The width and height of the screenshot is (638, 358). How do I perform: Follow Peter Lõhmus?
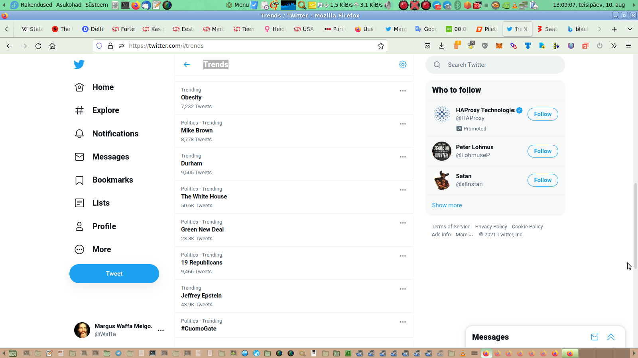click(x=543, y=151)
